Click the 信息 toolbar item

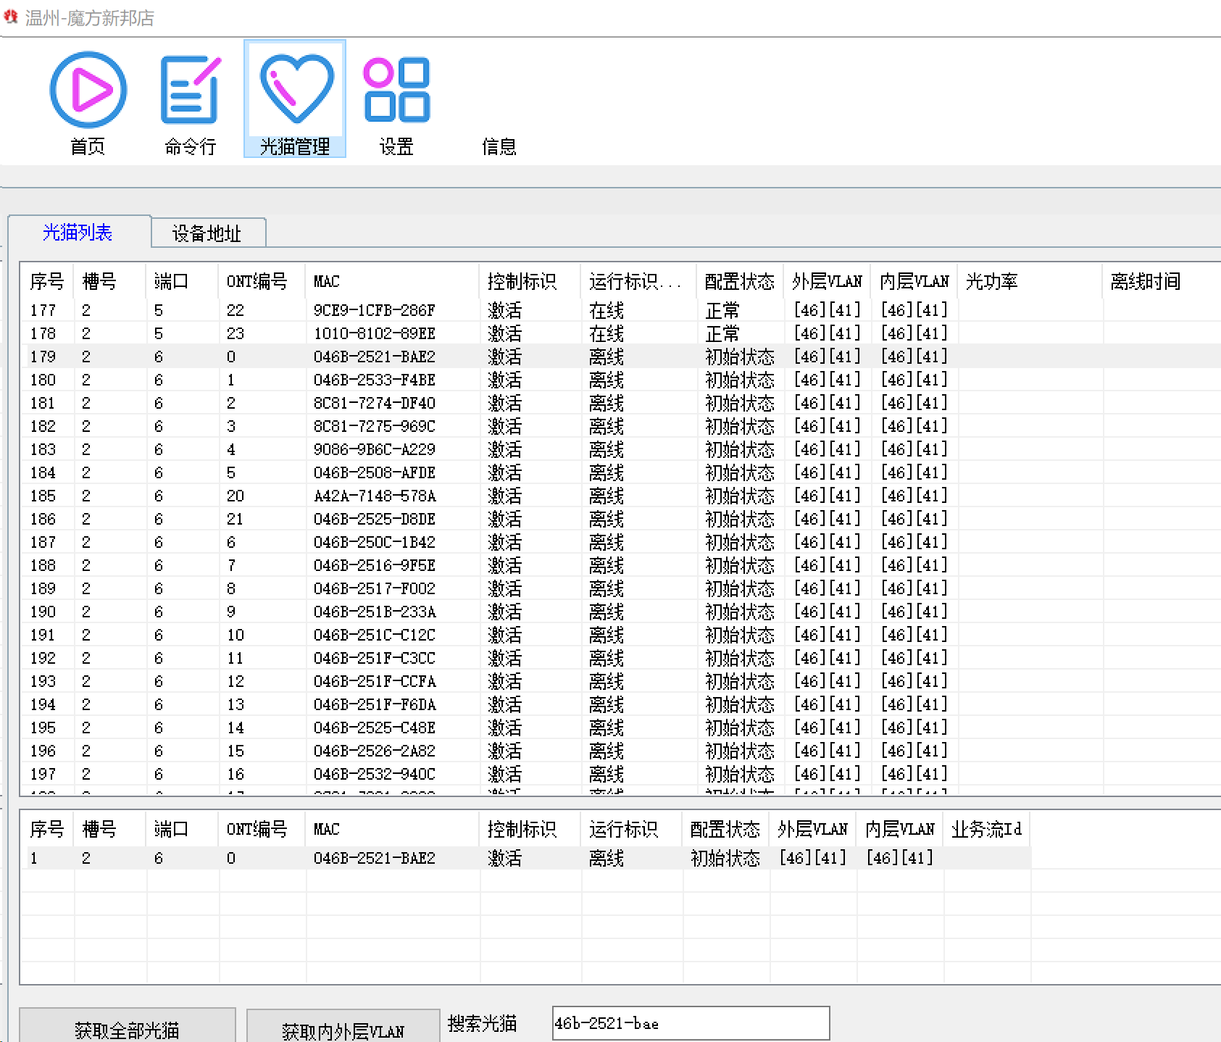point(499,146)
